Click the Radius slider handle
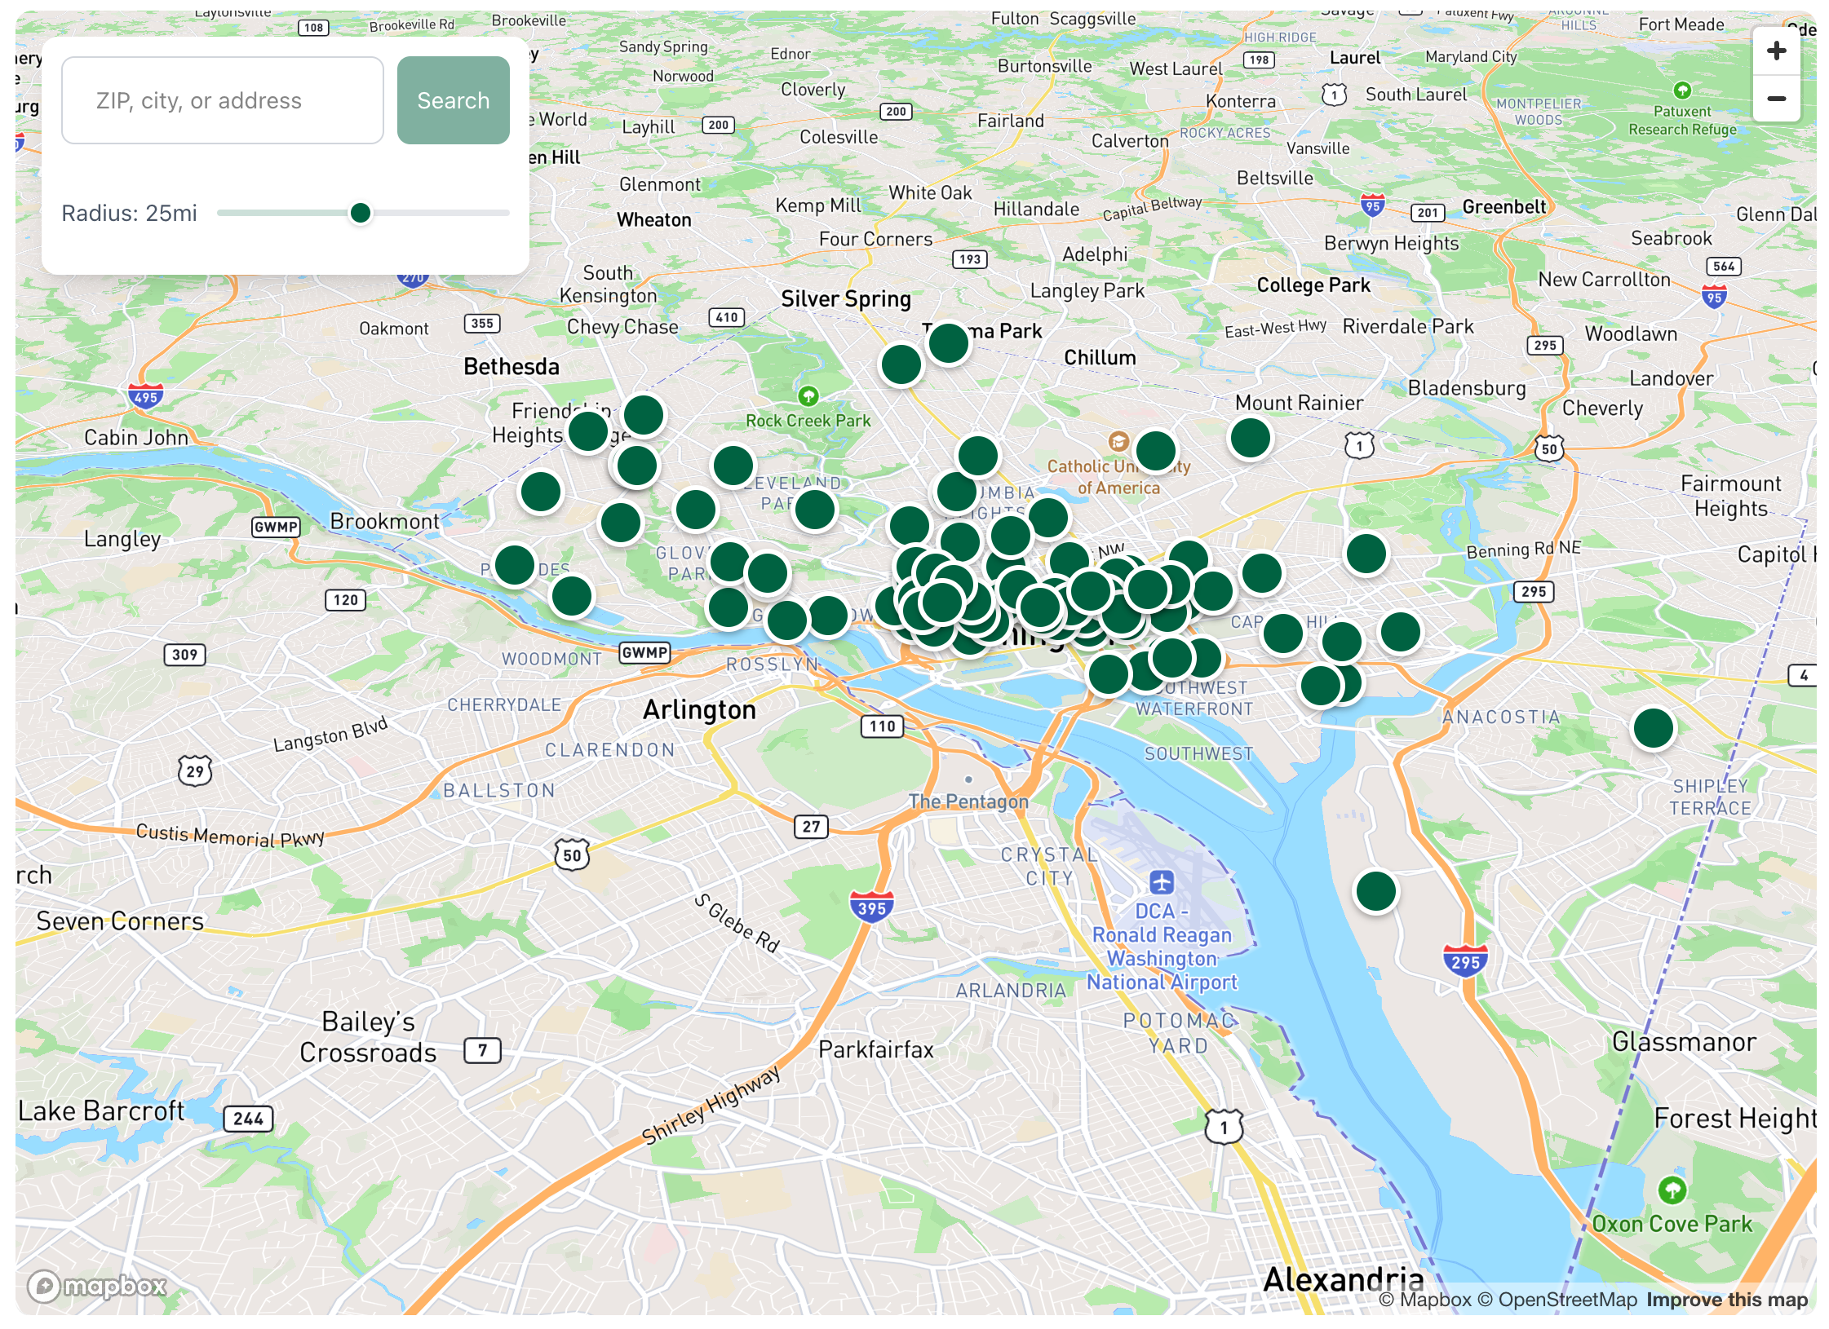 (360, 213)
